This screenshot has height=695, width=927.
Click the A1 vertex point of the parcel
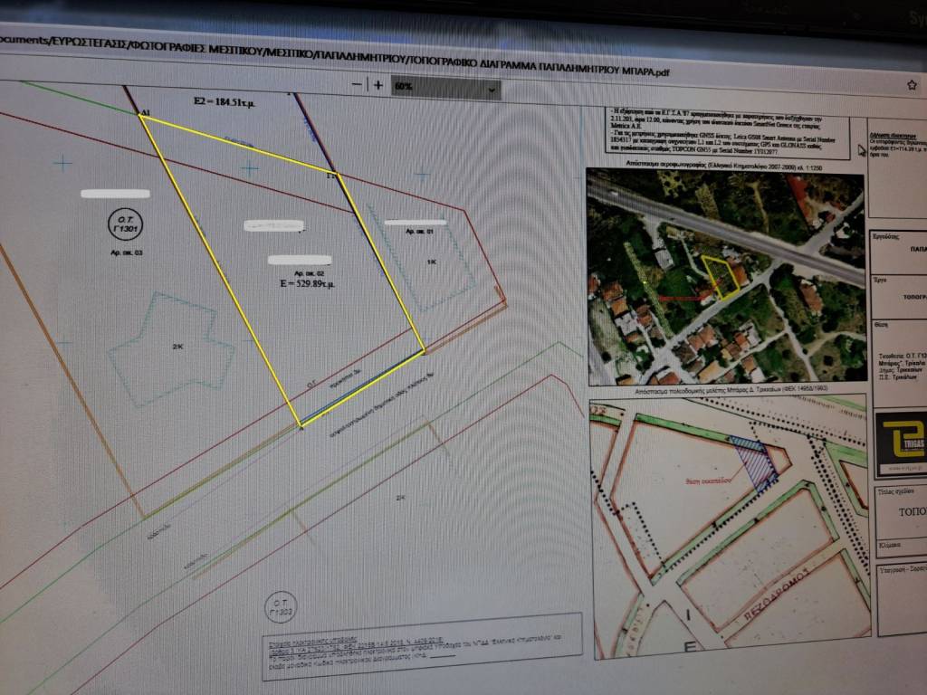pos(141,114)
